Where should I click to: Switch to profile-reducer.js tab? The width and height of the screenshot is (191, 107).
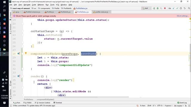102,12
